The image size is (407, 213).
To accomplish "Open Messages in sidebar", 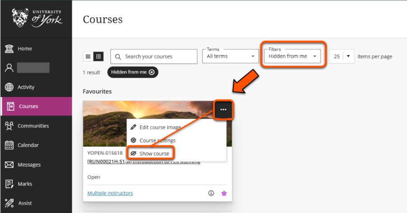I will coord(28,165).
